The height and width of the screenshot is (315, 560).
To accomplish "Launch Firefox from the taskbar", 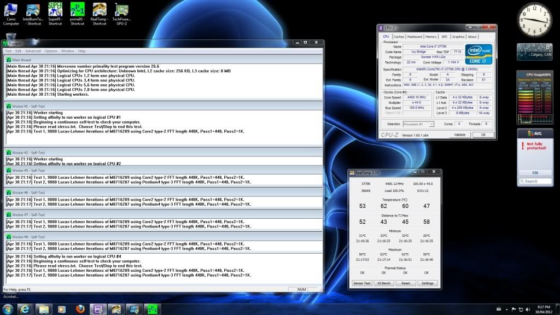I will pyautogui.click(x=80, y=309).
